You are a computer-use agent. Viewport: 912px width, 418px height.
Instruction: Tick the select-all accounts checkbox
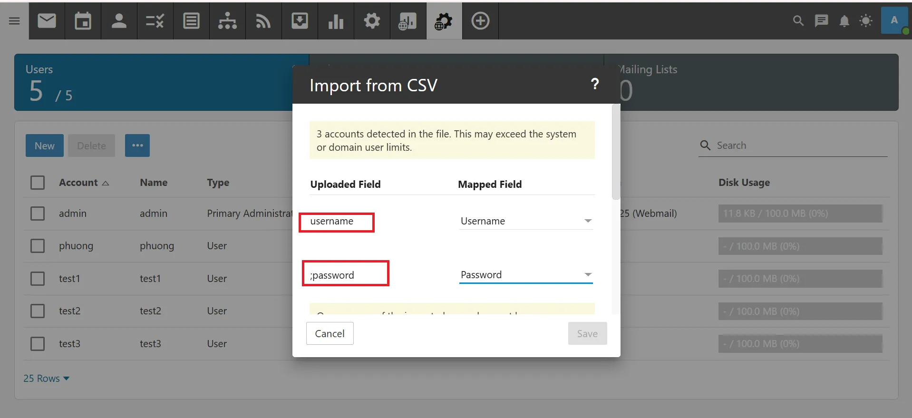pos(38,183)
